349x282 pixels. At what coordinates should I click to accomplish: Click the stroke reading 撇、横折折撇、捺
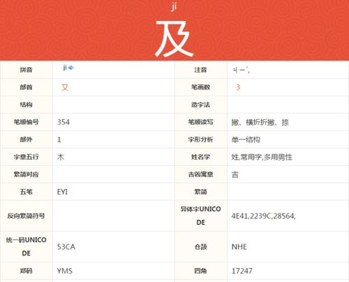260,122
